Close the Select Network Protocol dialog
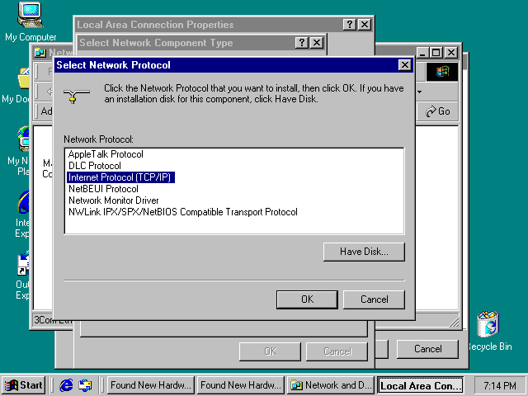The width and height of the screenshot is (528, 396). coord(405,65)
